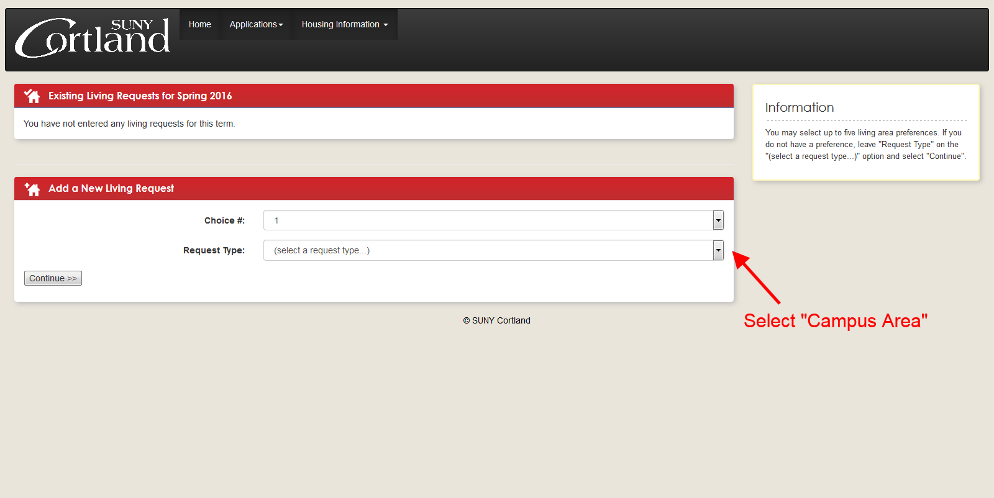Screen dimensions: 994x498
Task: Open the Applications navigation menu
Action: 256,24
